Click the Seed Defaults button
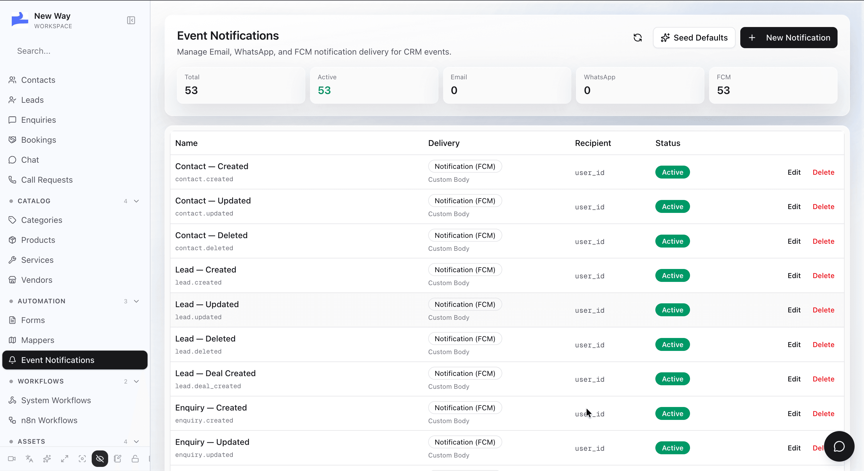Viewport: 864px width, 471px height. (694, 38)
